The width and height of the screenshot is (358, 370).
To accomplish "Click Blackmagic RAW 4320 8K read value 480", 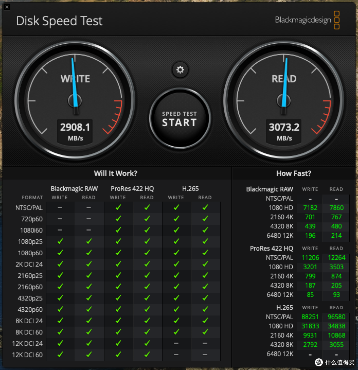I will click(x=336, y=226).
